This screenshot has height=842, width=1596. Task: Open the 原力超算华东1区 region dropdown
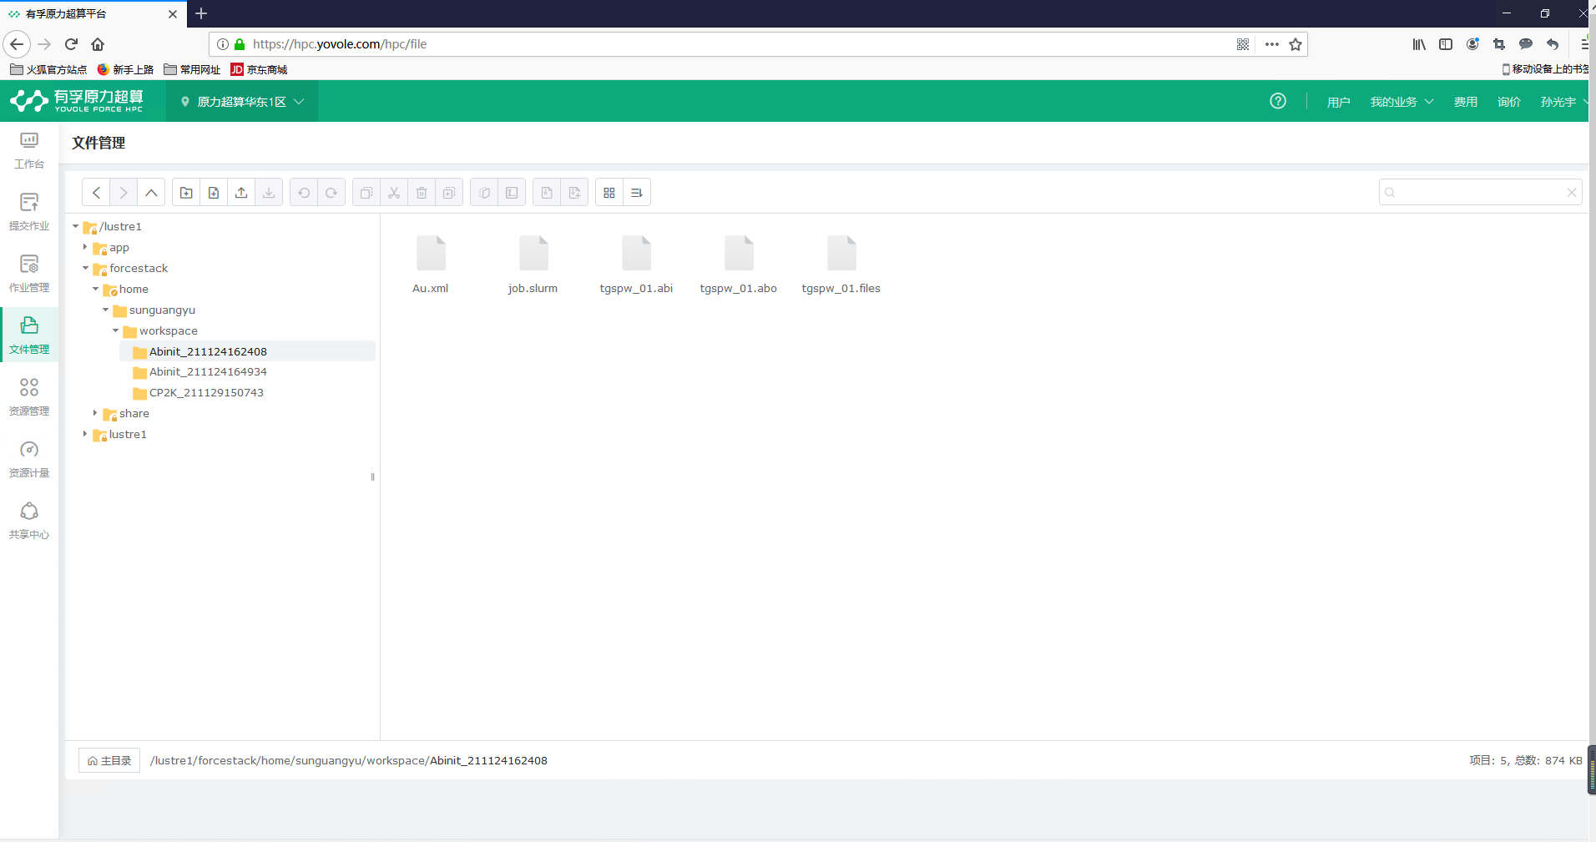point(242,102)
